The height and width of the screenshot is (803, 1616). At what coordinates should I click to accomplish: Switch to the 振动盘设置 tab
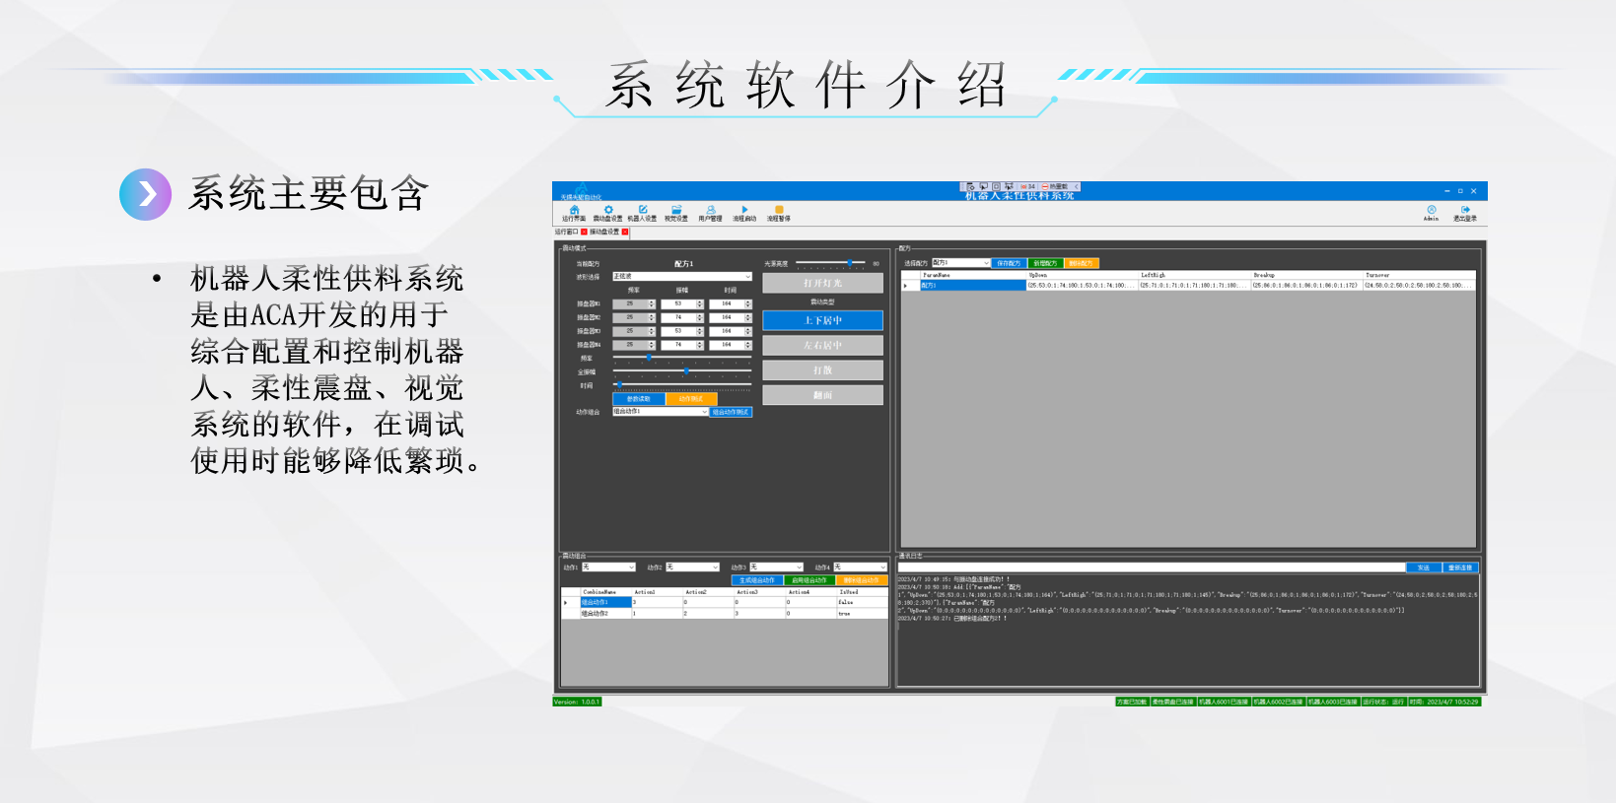click(604, 232)
